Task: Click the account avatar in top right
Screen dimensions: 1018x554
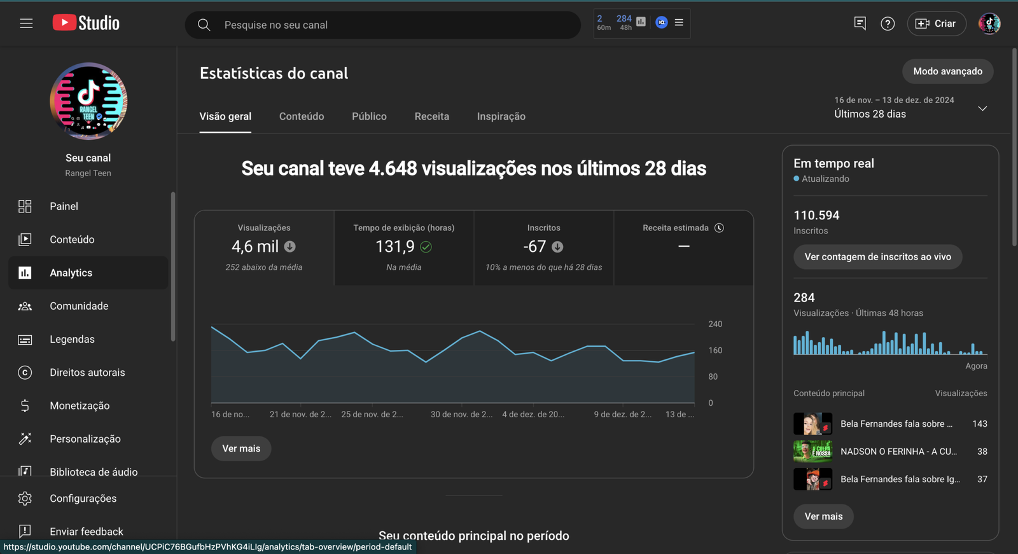Action: [x=989, y=24]
